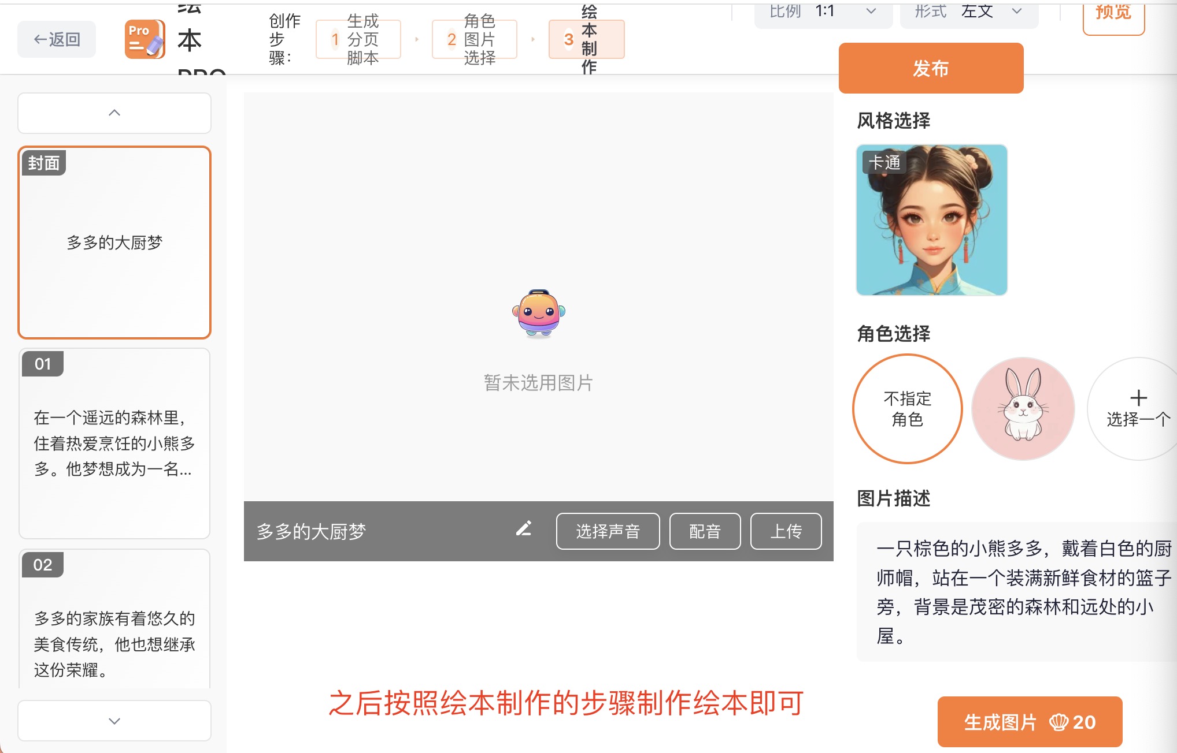Add a character with the plus icon
Viewport: 1177px width, 753px height.
(x=1138, y=408)
